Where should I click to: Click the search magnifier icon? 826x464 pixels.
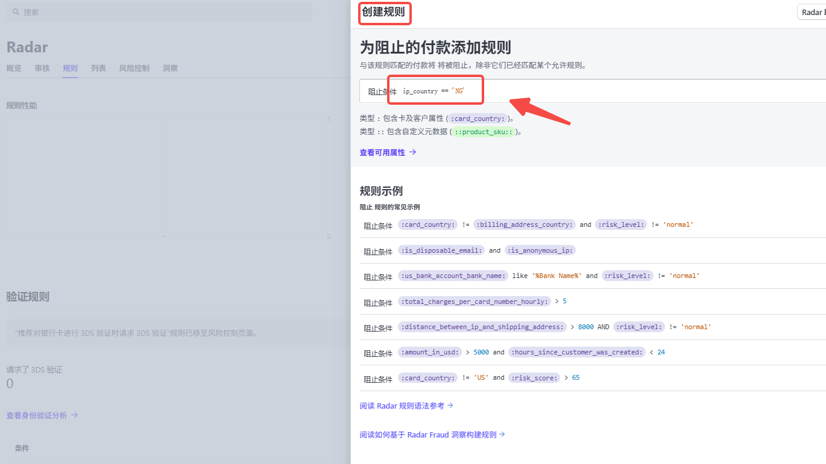tap(16, 11)
